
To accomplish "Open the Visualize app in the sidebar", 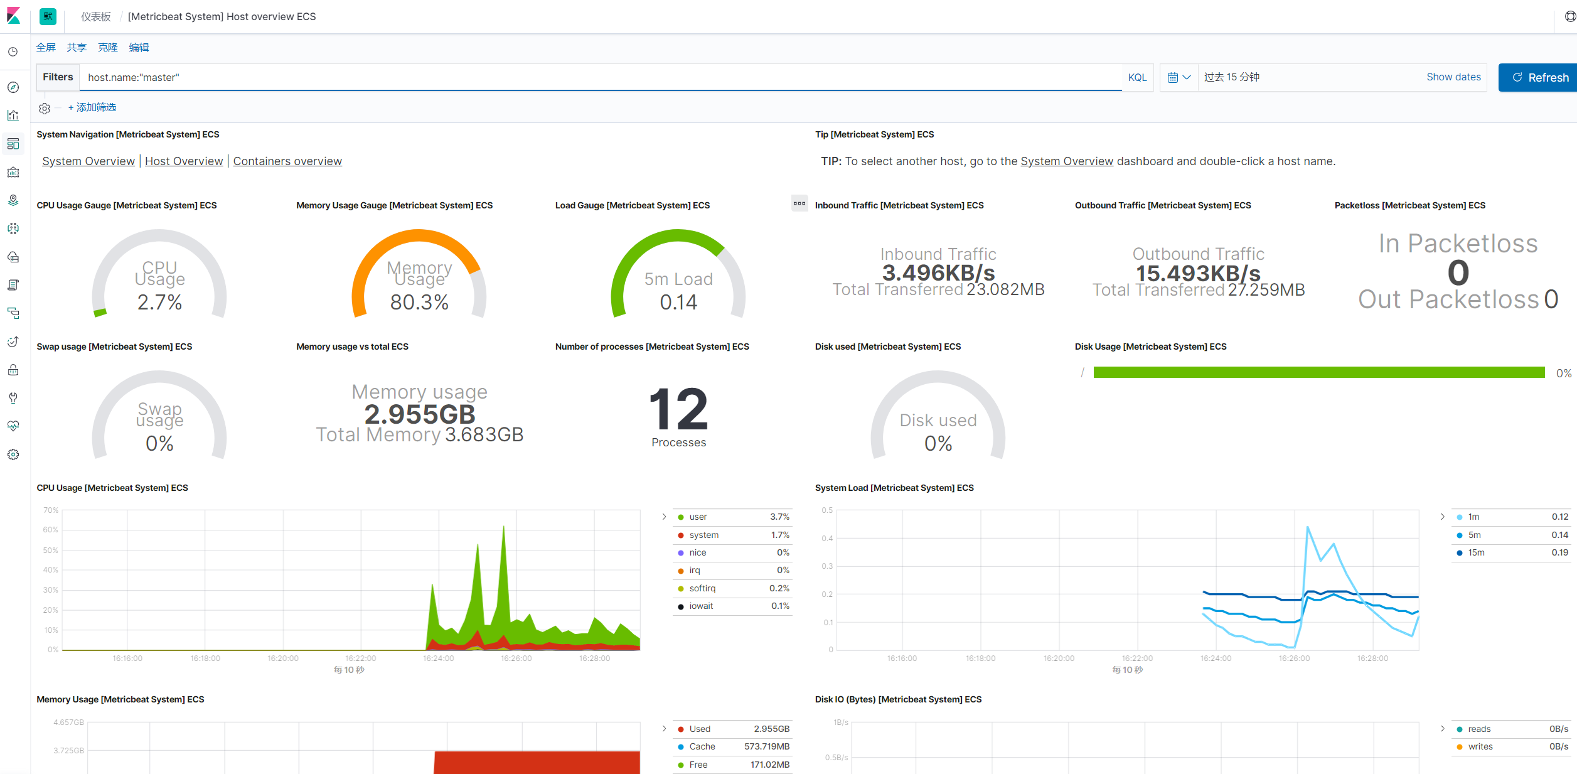I will (x=13, y=116).
